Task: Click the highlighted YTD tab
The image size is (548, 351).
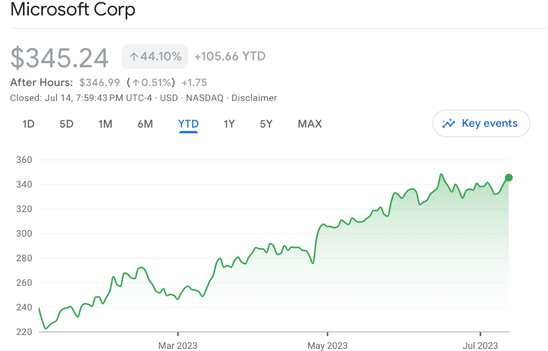Action: pyautogui.click(x=188, y=124)
